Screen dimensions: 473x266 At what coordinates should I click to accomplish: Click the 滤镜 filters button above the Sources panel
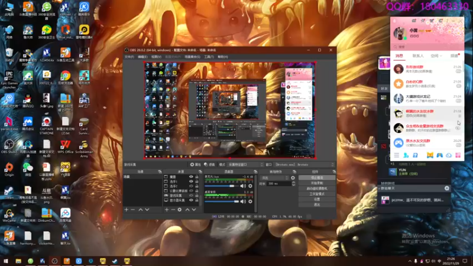click(x=209, y=165)
